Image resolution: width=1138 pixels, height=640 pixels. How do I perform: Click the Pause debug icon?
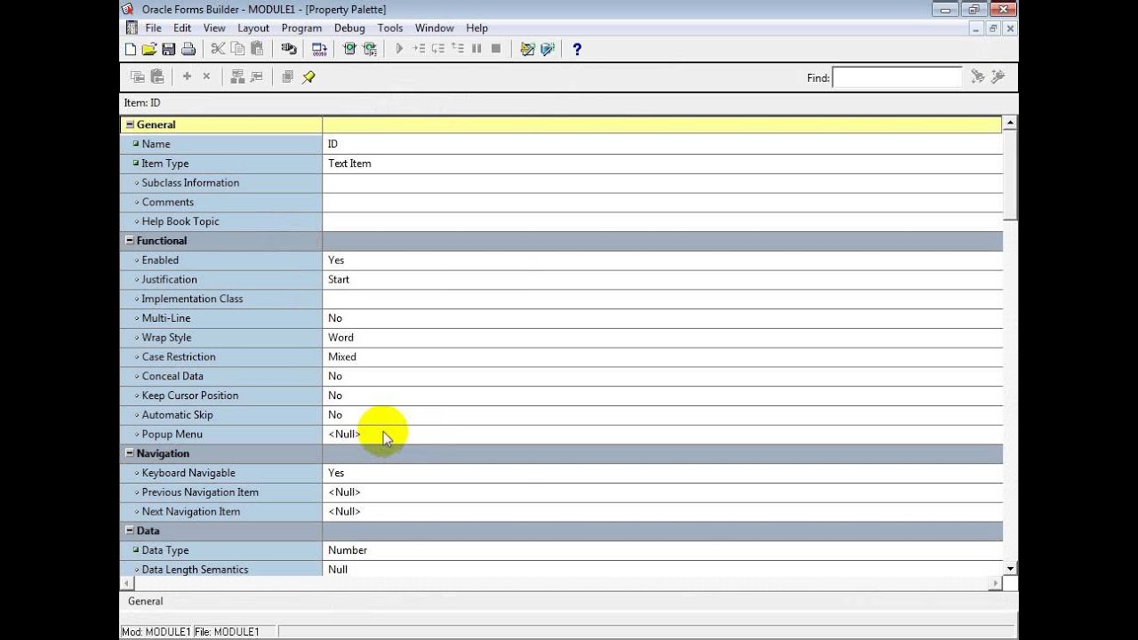click(477, 49)
